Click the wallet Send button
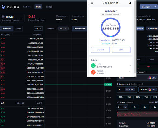Viewport: 158px width, 128px height. click(x=121, y=50)
